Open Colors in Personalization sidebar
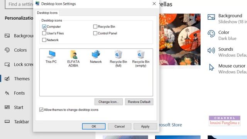This screenshot has height=139, width=247. tap(17, 50)
